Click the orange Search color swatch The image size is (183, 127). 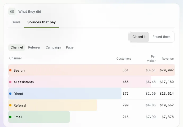10,70
